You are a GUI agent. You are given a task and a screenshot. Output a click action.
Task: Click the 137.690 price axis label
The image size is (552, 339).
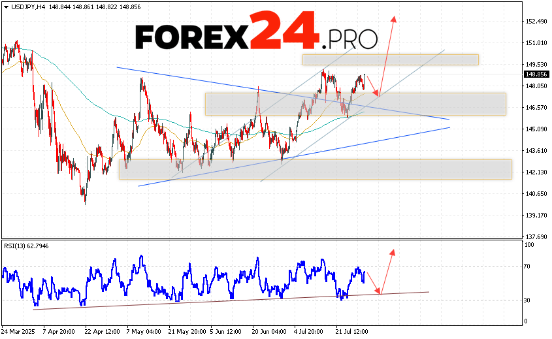(535, 236)
